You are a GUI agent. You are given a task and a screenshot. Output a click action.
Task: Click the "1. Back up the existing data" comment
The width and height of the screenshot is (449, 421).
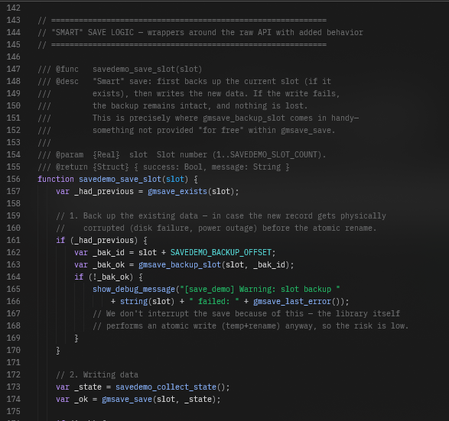click(x=221, y=216)
